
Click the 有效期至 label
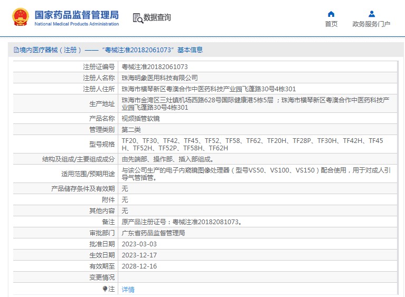coord(102,266)
